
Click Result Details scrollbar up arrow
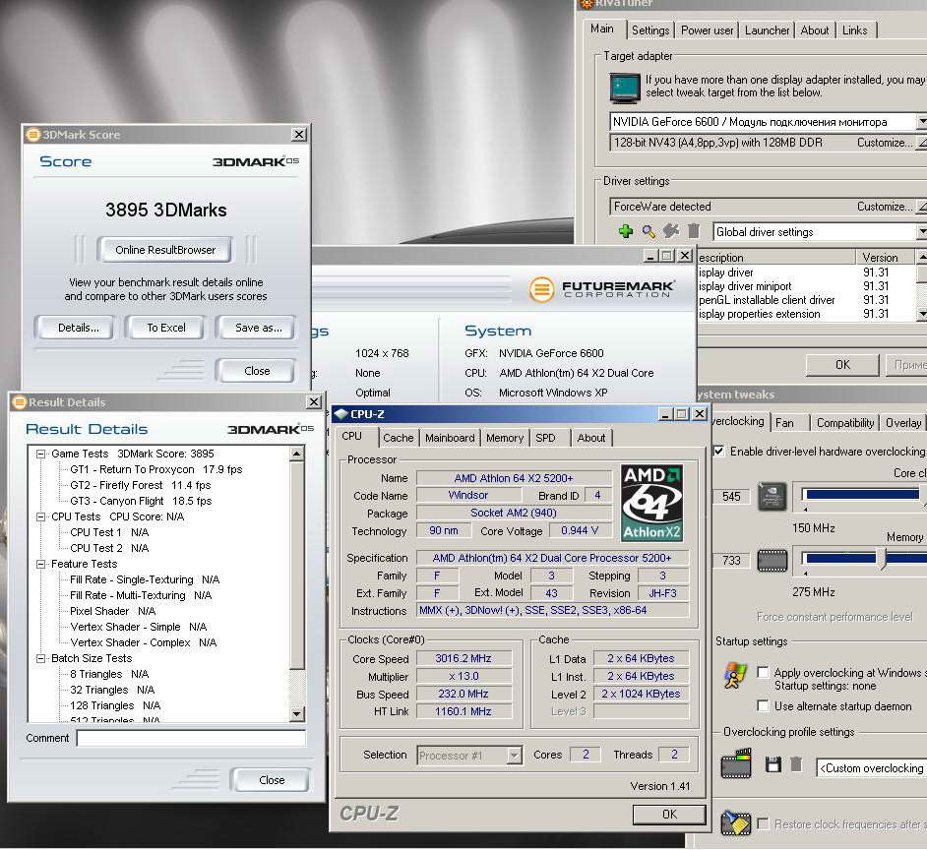pos(297,454)
